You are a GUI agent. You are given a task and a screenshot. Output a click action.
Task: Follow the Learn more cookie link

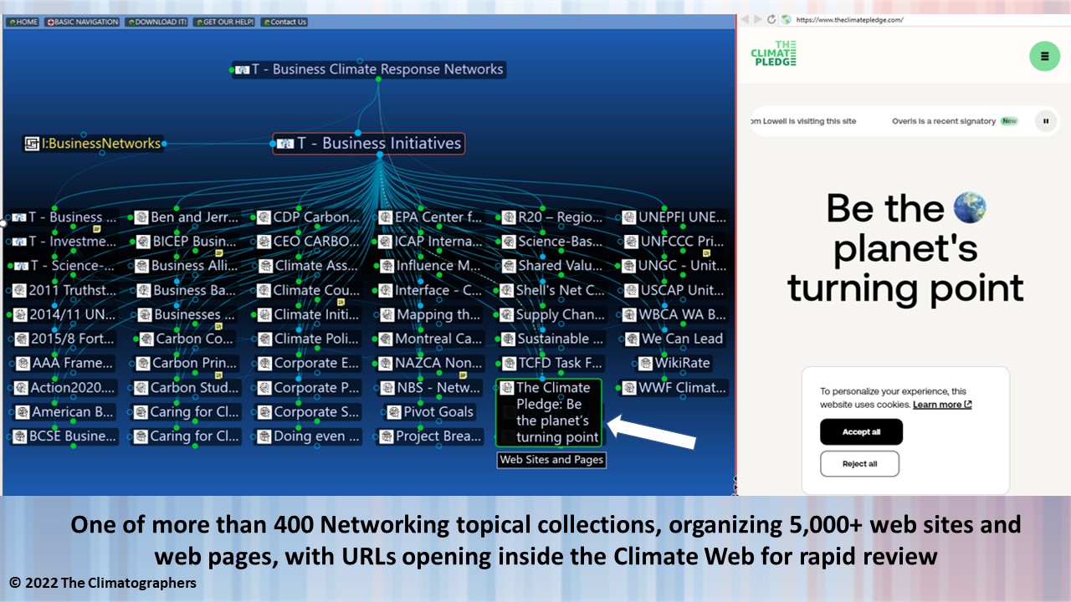pos(942,405)
